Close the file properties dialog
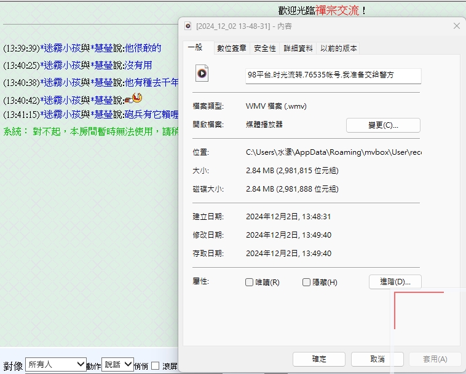466x374 pixels. coord(457,26)
